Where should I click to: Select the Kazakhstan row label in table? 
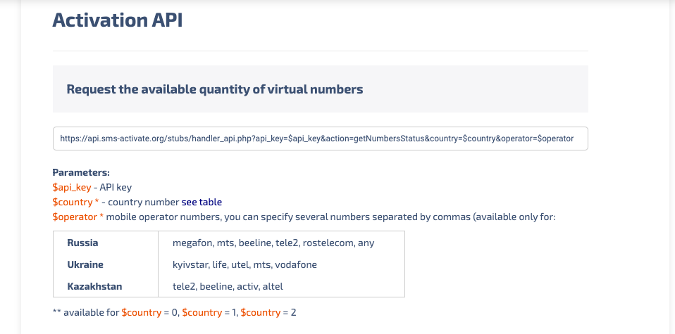pyautogui.click(x=93, y=286)
